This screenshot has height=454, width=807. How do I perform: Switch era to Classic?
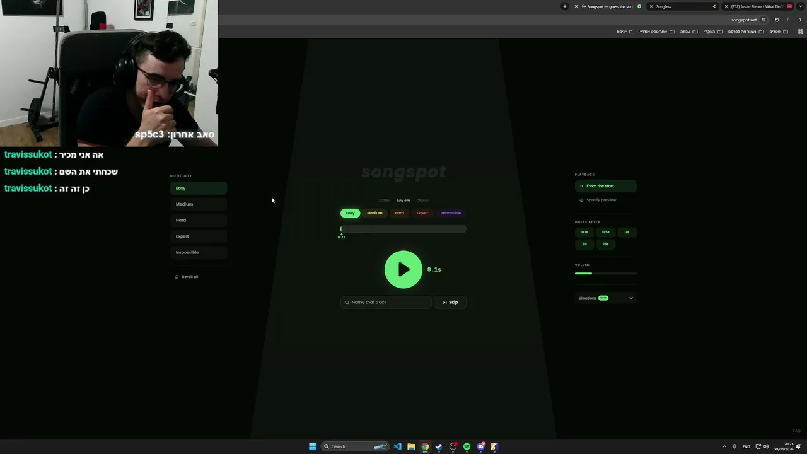[422, 201]
